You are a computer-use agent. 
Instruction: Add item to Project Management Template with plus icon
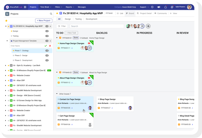[x=50, y=41]
